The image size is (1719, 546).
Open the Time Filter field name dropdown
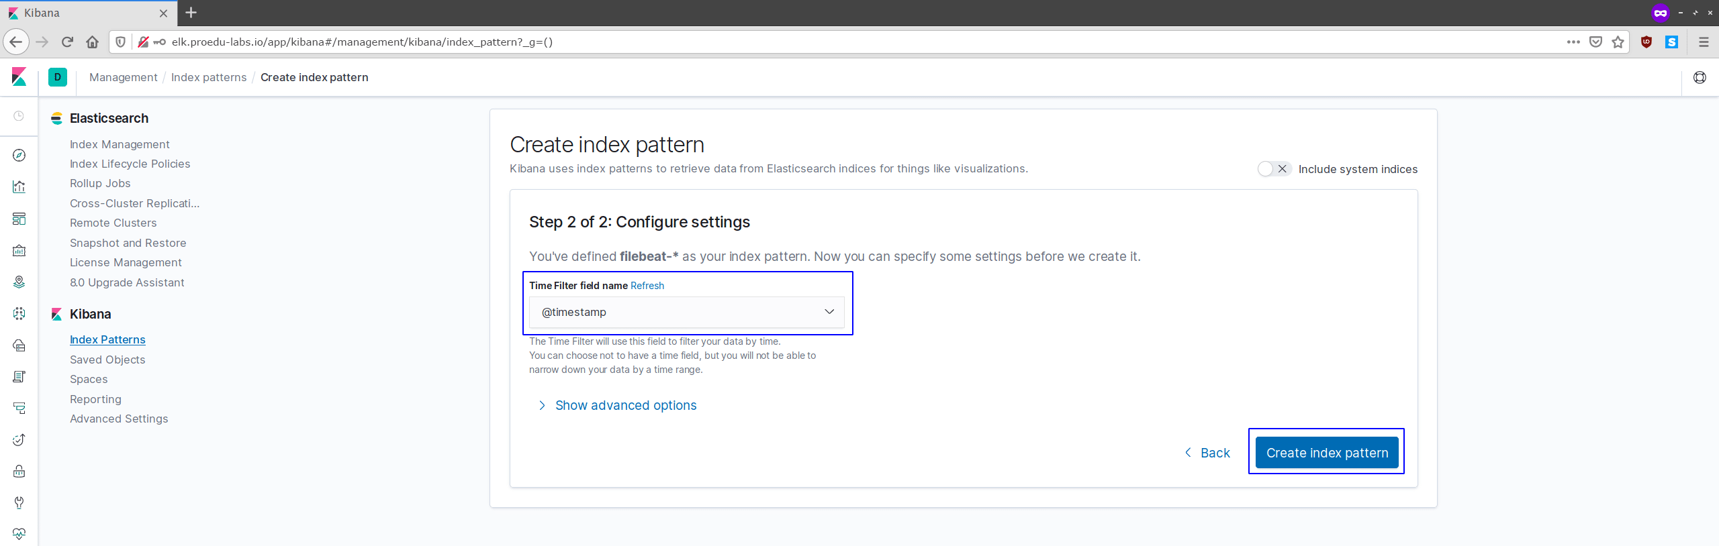click(686, 312)
